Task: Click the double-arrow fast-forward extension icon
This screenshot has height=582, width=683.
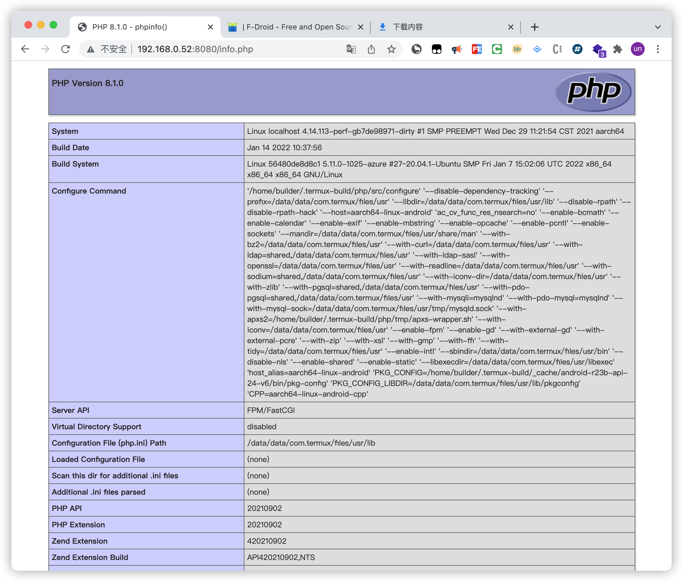Action: (516, 49)
